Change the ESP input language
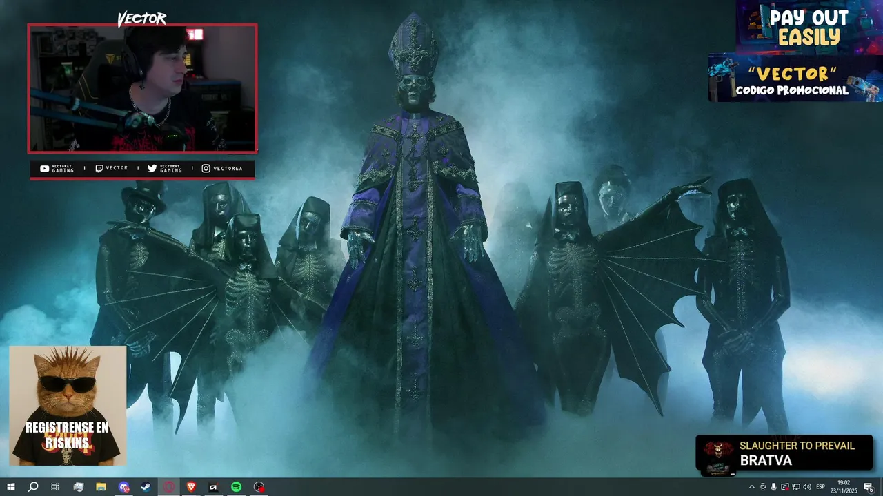This screenshot has width=883, height=496. click(x=821, y=487)
